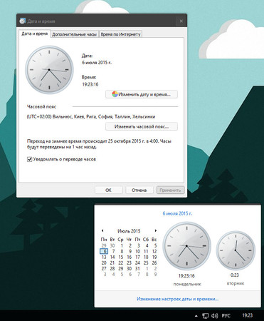Viewport: 264px width, 321px height.
Task: Select highlighted day 6 in calendar
Action: coord(104,251)
